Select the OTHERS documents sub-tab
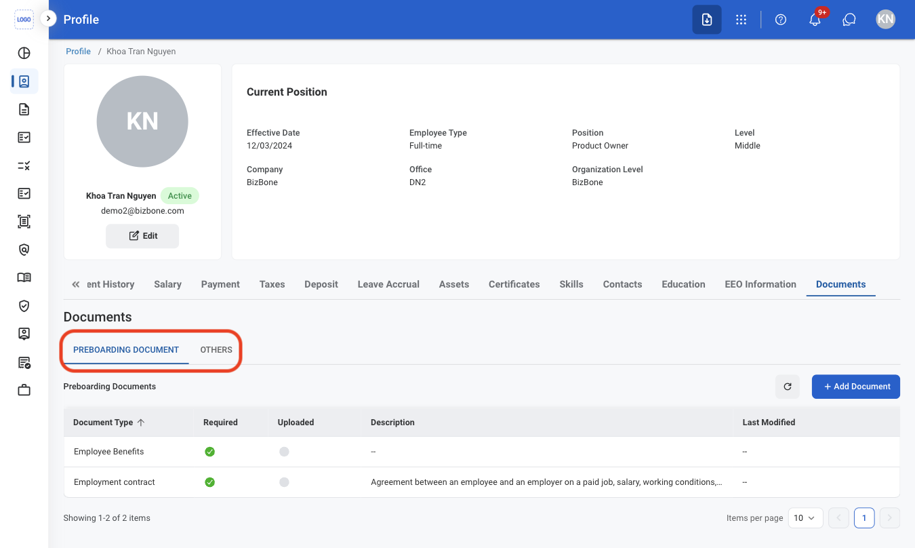The image size is (915, 548). click(x=216, y=350)
